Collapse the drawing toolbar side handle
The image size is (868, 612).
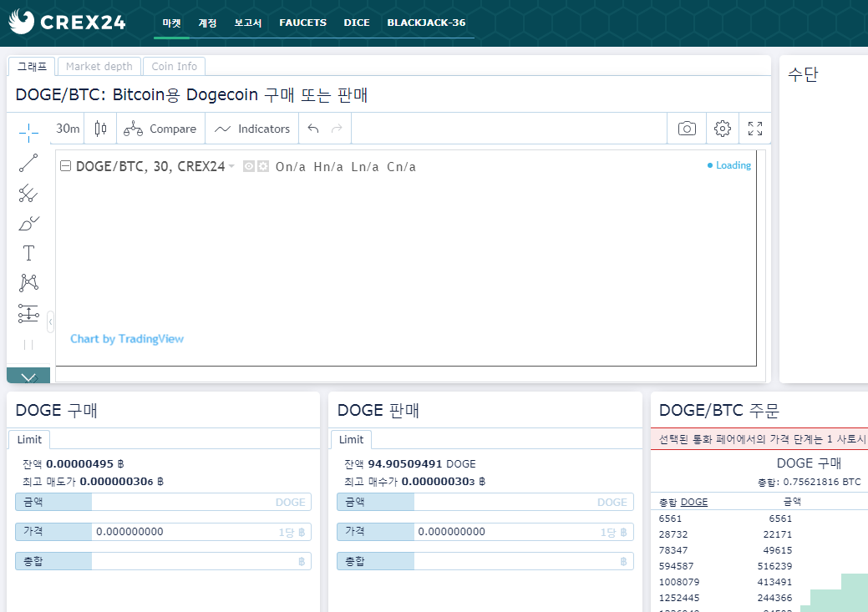(50, 321)
